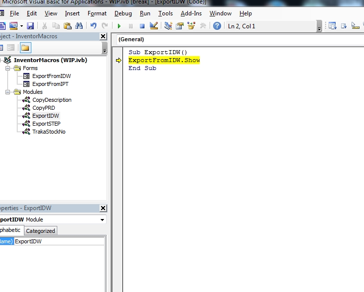364x292 pixels.
Task: Select the ExportSTEP module
Action: point(46,124)
